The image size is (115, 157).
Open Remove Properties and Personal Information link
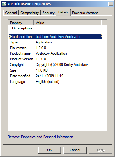pos(40,137)
